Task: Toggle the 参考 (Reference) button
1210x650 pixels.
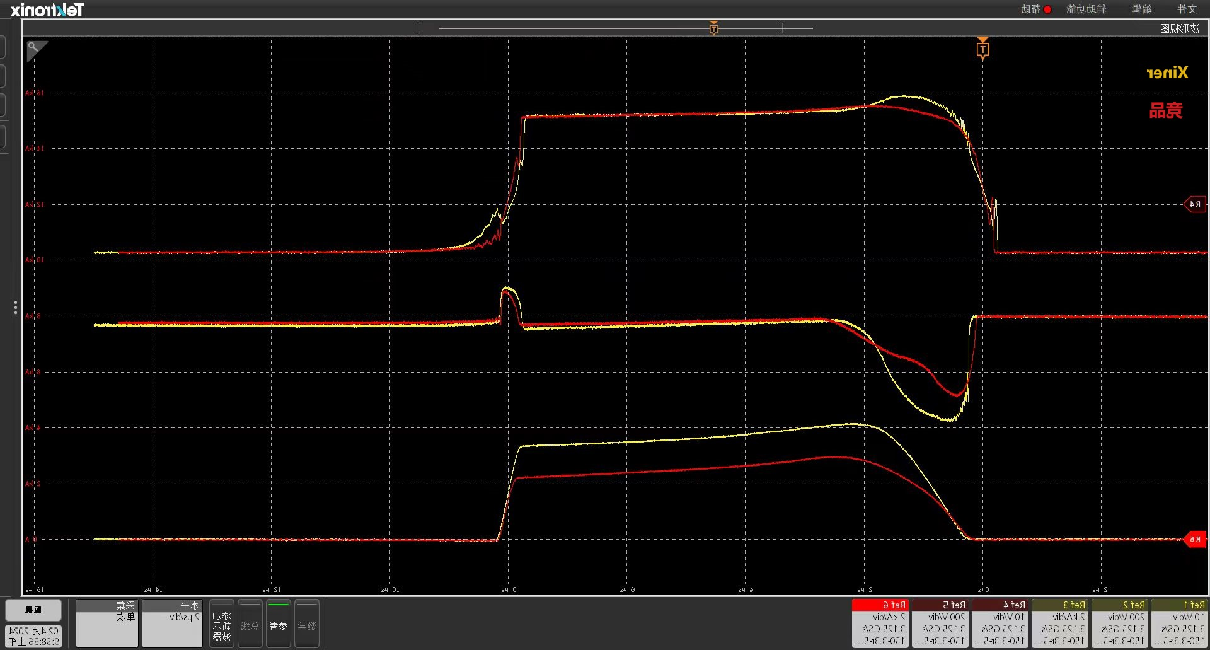Action: coord(278,624)
